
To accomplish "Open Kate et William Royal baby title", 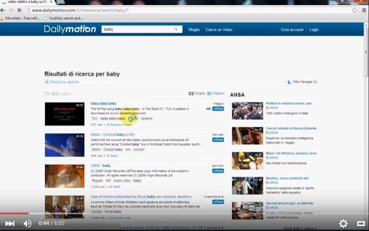I will coord(141,197).
